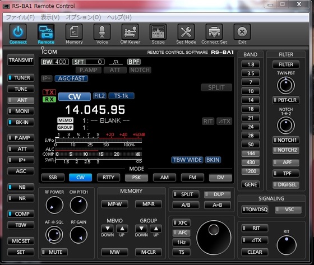This screenshot has height=265, width=314.
Task: Open the Connect Set icon
Action: click(214, 32)
